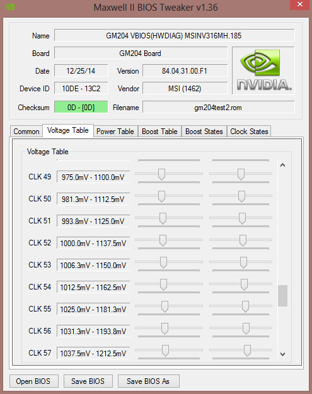Go to the Clock States tab
This screenshot has height=394, width=312.
249,132
